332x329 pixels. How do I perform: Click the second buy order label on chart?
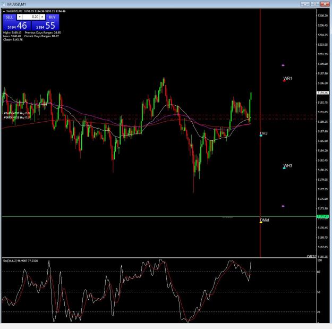point(16,117)
